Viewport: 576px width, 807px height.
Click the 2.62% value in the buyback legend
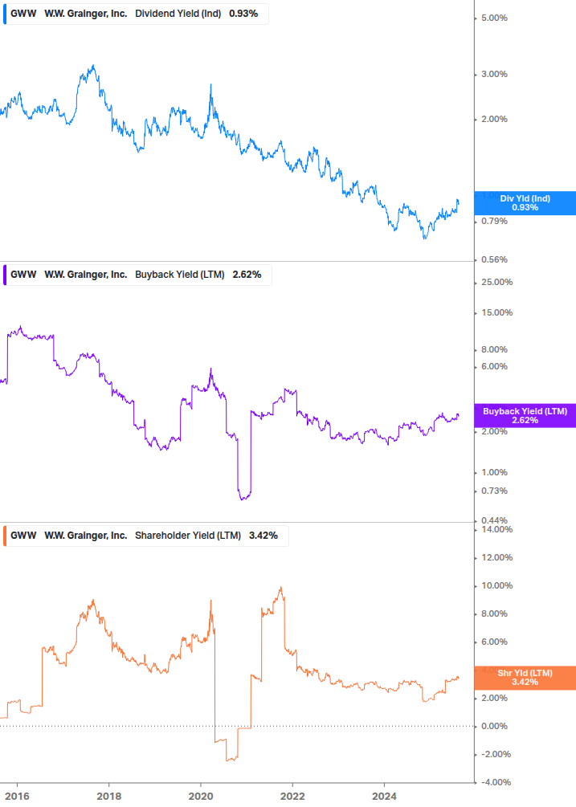pyautogui.click(x=247, y=275)
